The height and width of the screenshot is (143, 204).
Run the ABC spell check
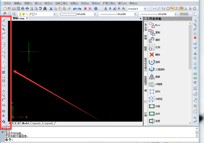[x=41, y=9]
